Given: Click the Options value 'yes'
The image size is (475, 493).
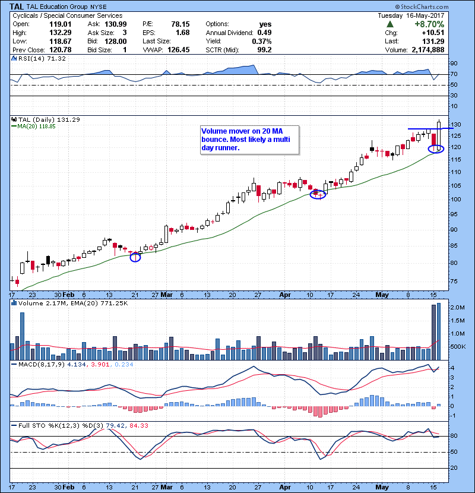Looking at the screenshot, I should pos(265,24).
